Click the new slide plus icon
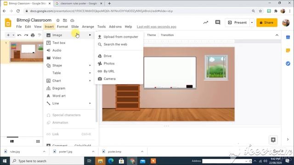The height and width of the screenshot is (165, 294). (x=8, y=35)
